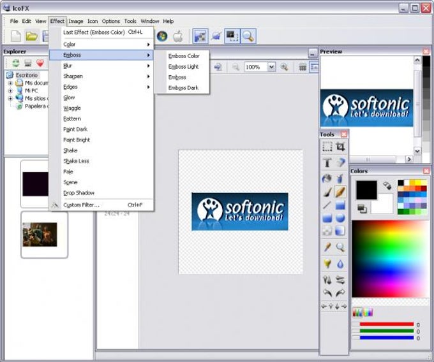Select the Brush tool
The height and width of the screenshot is (362, 434).
pos(327,192)
